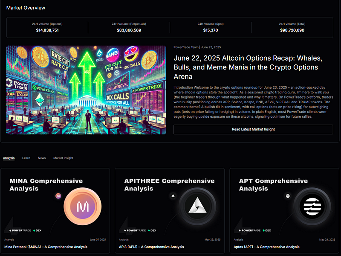Click the 24H Options volume $14,838,751
The width and height of the screenshot is (341, 256).
47,30
